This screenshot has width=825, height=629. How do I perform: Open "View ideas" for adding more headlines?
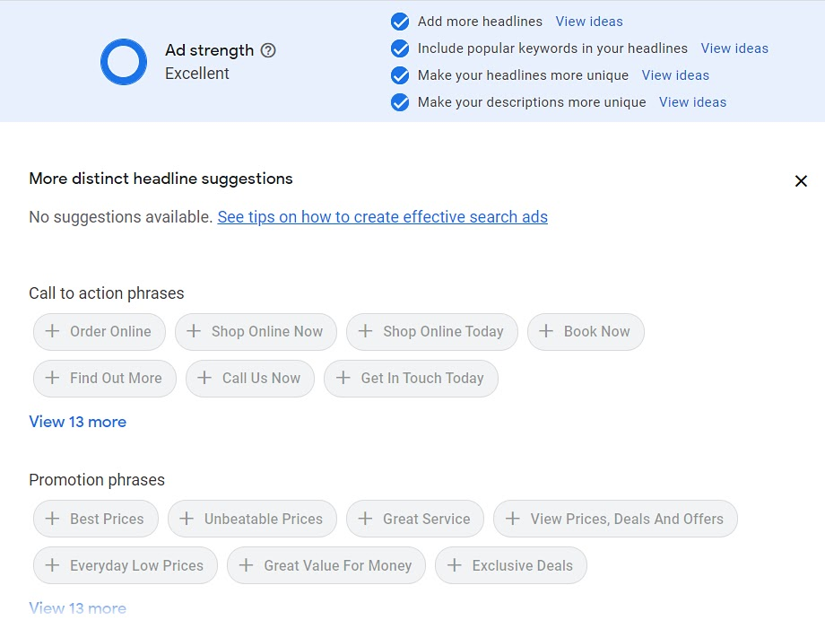(588, 21)
